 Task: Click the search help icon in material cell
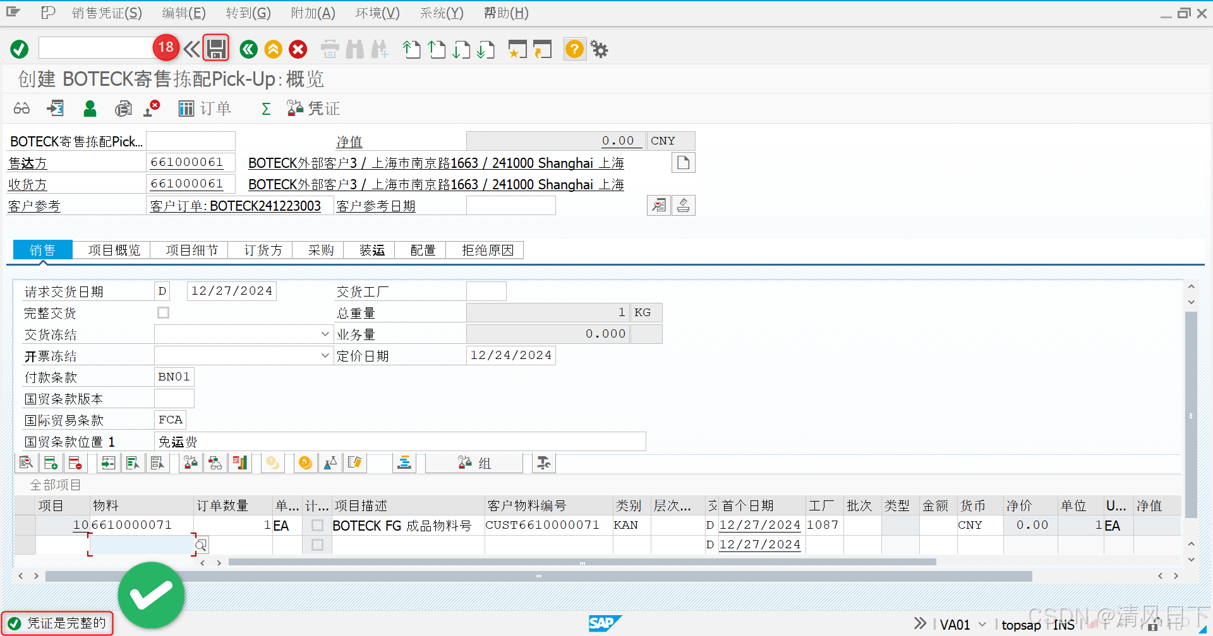tap(202, 545)
